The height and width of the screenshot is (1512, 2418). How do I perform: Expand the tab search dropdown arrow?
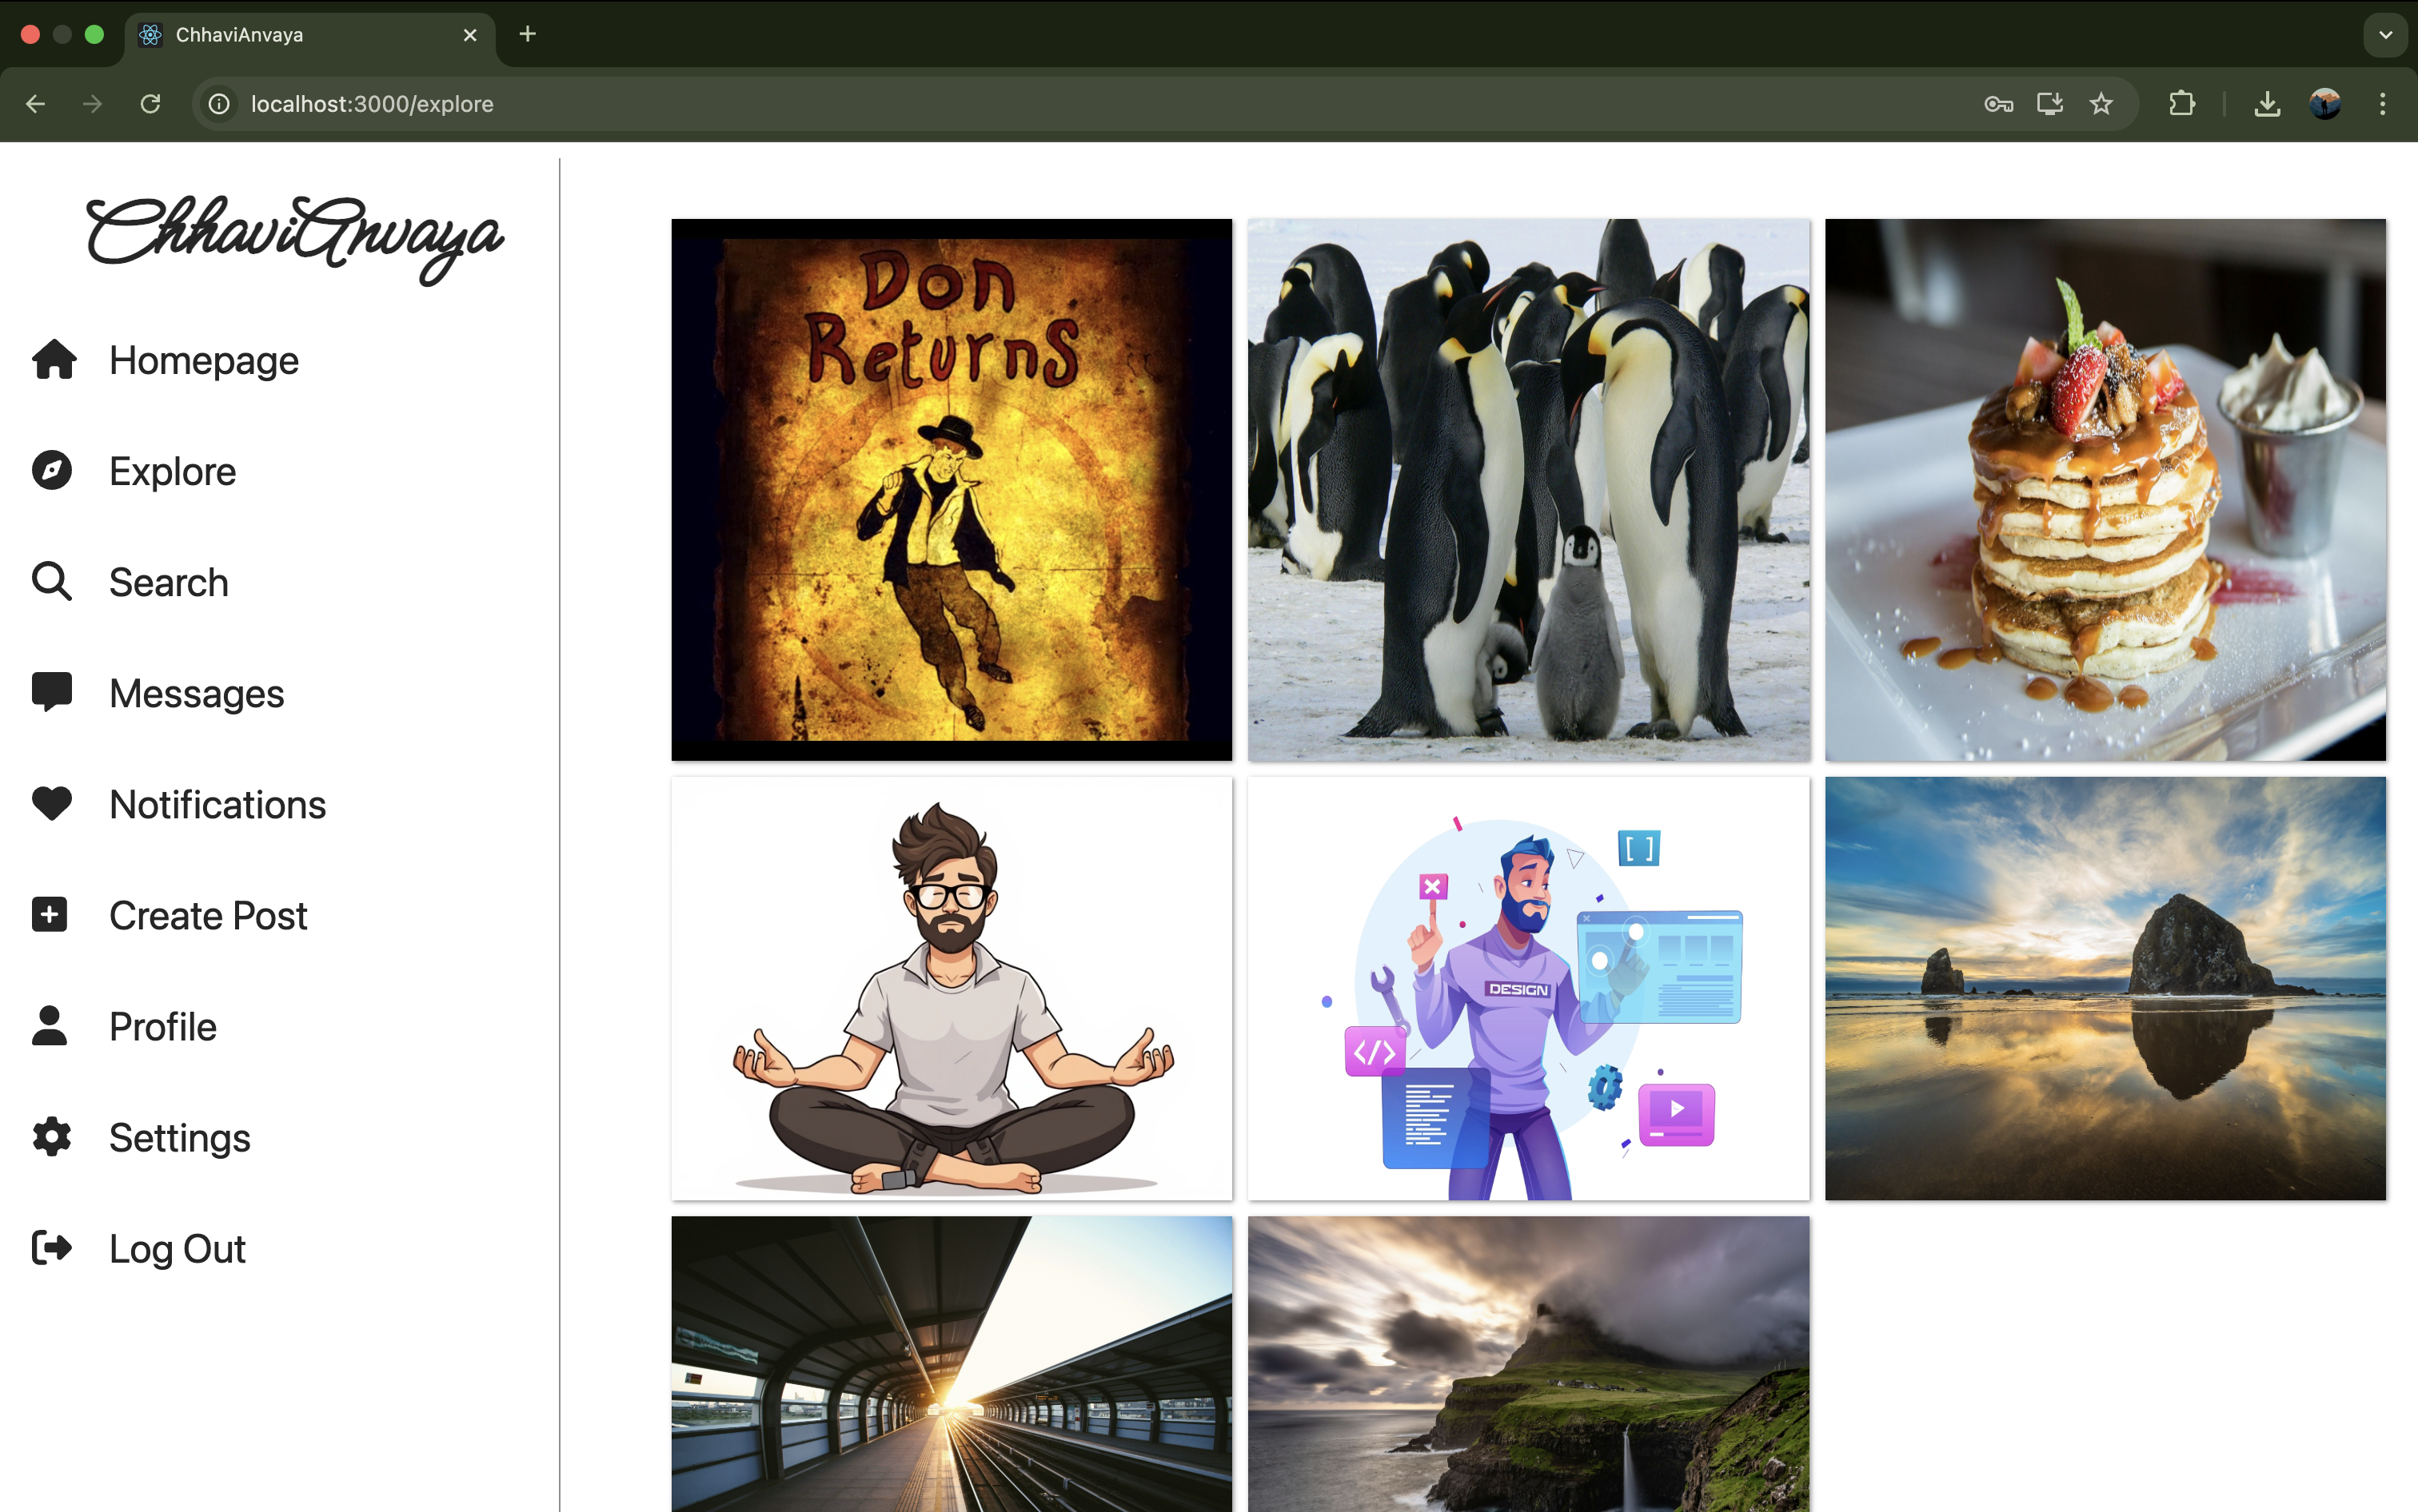click(2385, 35)
